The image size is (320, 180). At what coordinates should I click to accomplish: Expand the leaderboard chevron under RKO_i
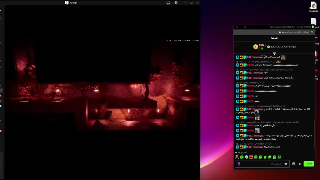tap(274, 54)
